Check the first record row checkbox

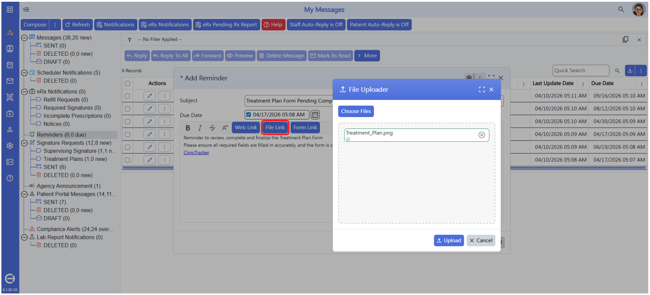(128, 96)
